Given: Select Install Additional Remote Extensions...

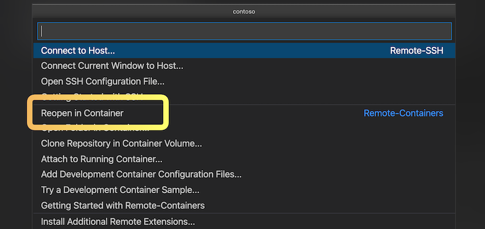Looking at the screenshot, I should click(x=118, y=222).
